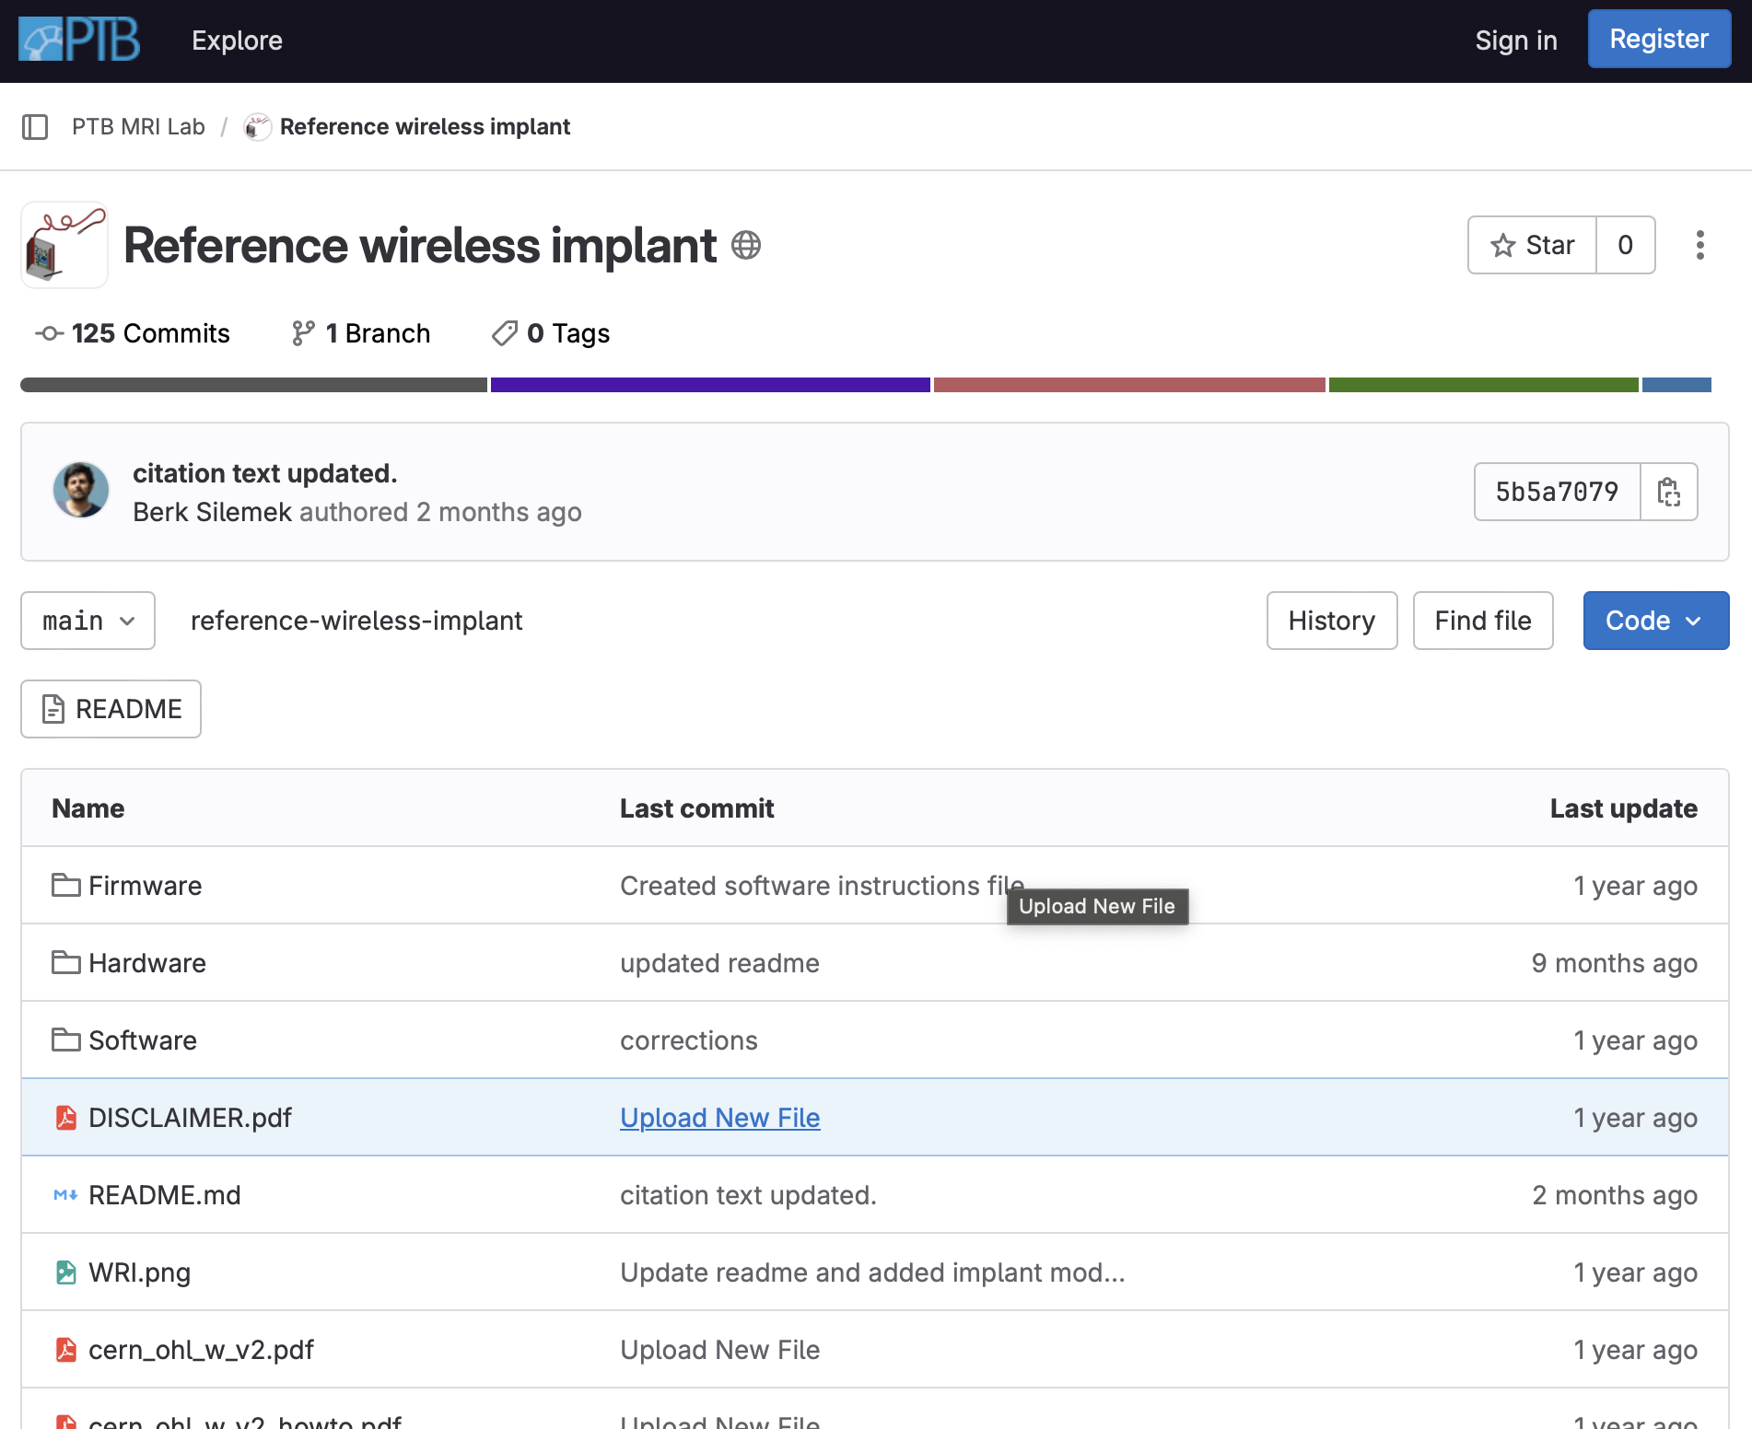Open the Explore menu item
The height and width of the screenshot is (1429, 1752).
tap(237, 41)
